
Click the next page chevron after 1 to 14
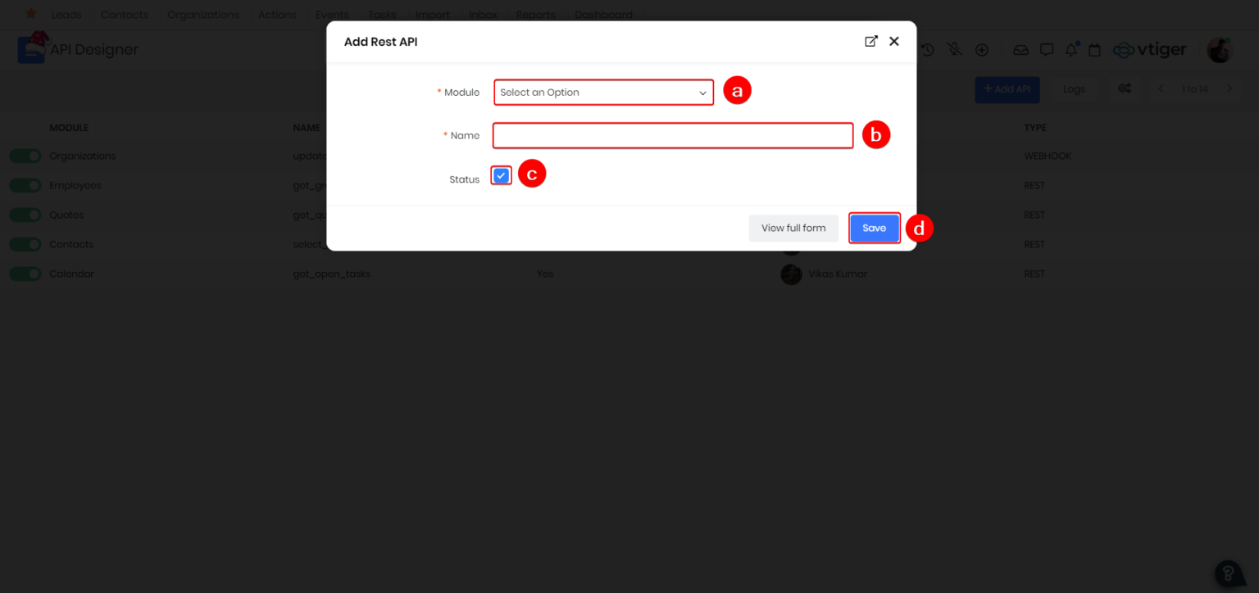(1229, 88)
